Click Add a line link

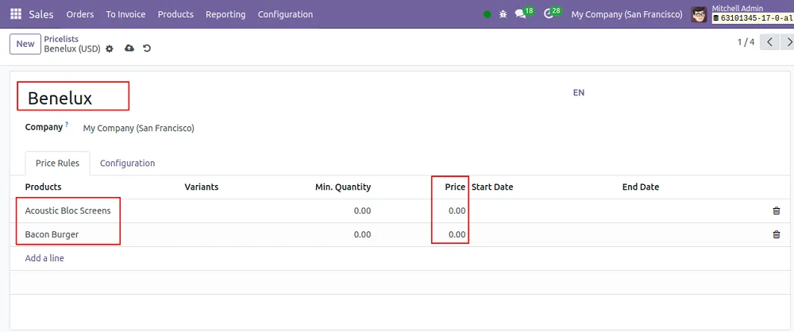coord(44,258)
